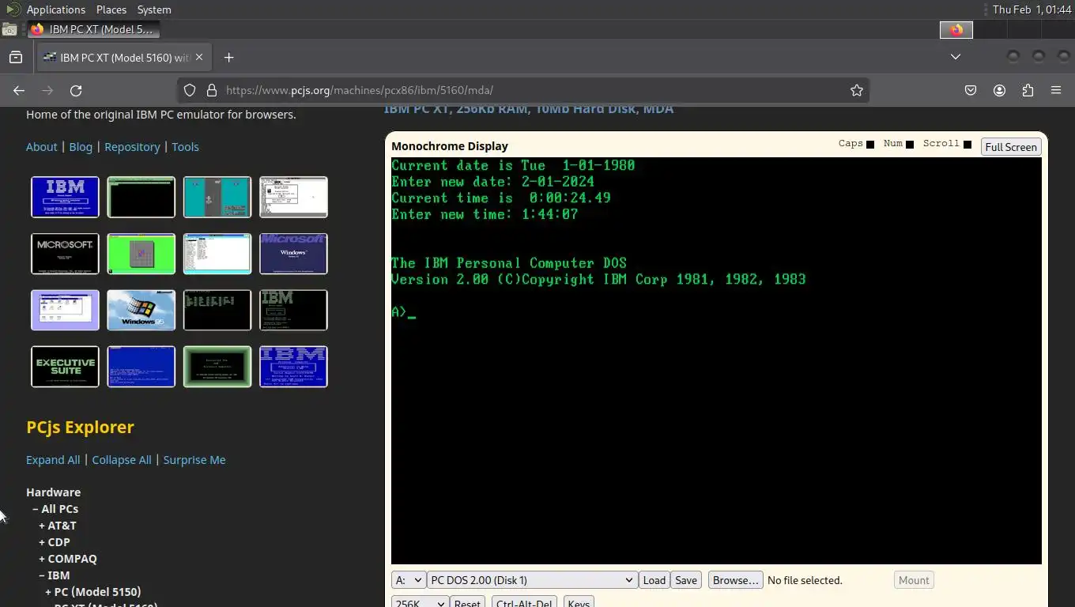1075x607 pixels.
Task: Click the Save diskette button
Action: click(686, 580)
